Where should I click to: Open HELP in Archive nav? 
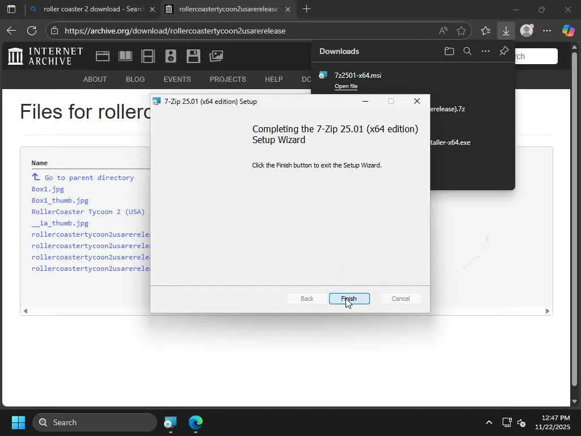274,79
